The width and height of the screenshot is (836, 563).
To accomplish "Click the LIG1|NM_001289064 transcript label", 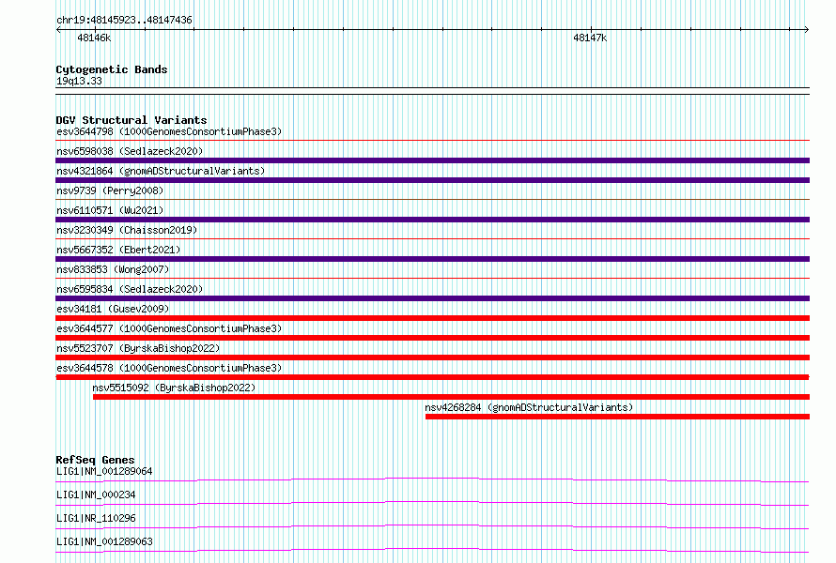I will (x=104, y=471).
